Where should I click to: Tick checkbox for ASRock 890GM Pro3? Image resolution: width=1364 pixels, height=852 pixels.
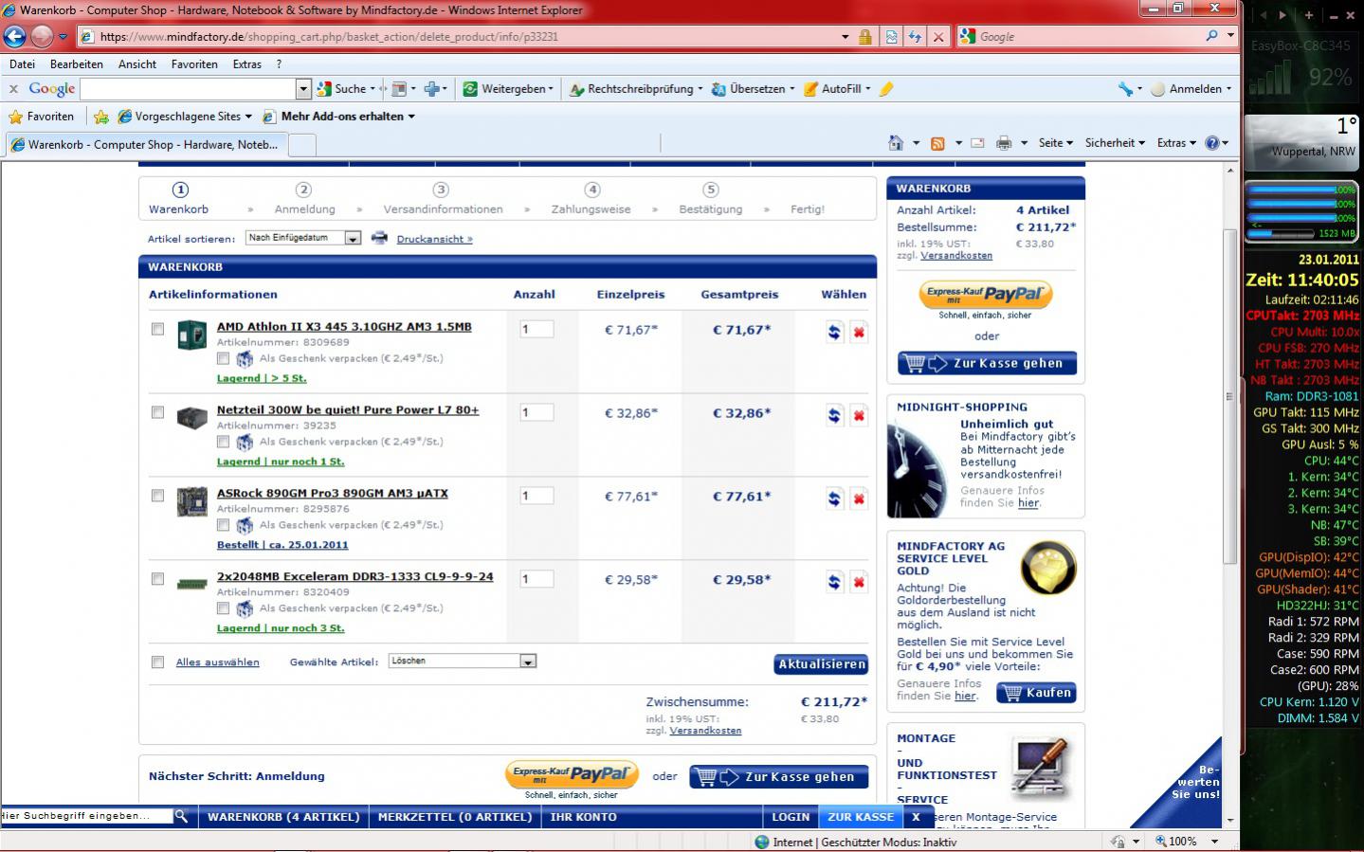tap(157, 496)
